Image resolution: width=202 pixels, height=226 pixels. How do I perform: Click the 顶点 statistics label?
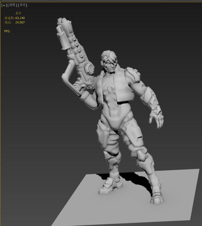8,22
